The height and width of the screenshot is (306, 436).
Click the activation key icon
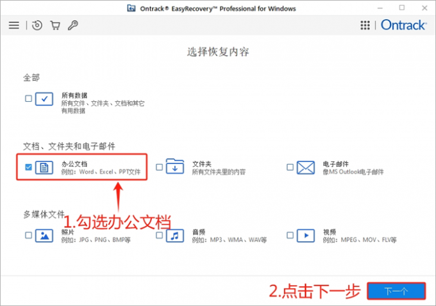click(x=73, y=25)
